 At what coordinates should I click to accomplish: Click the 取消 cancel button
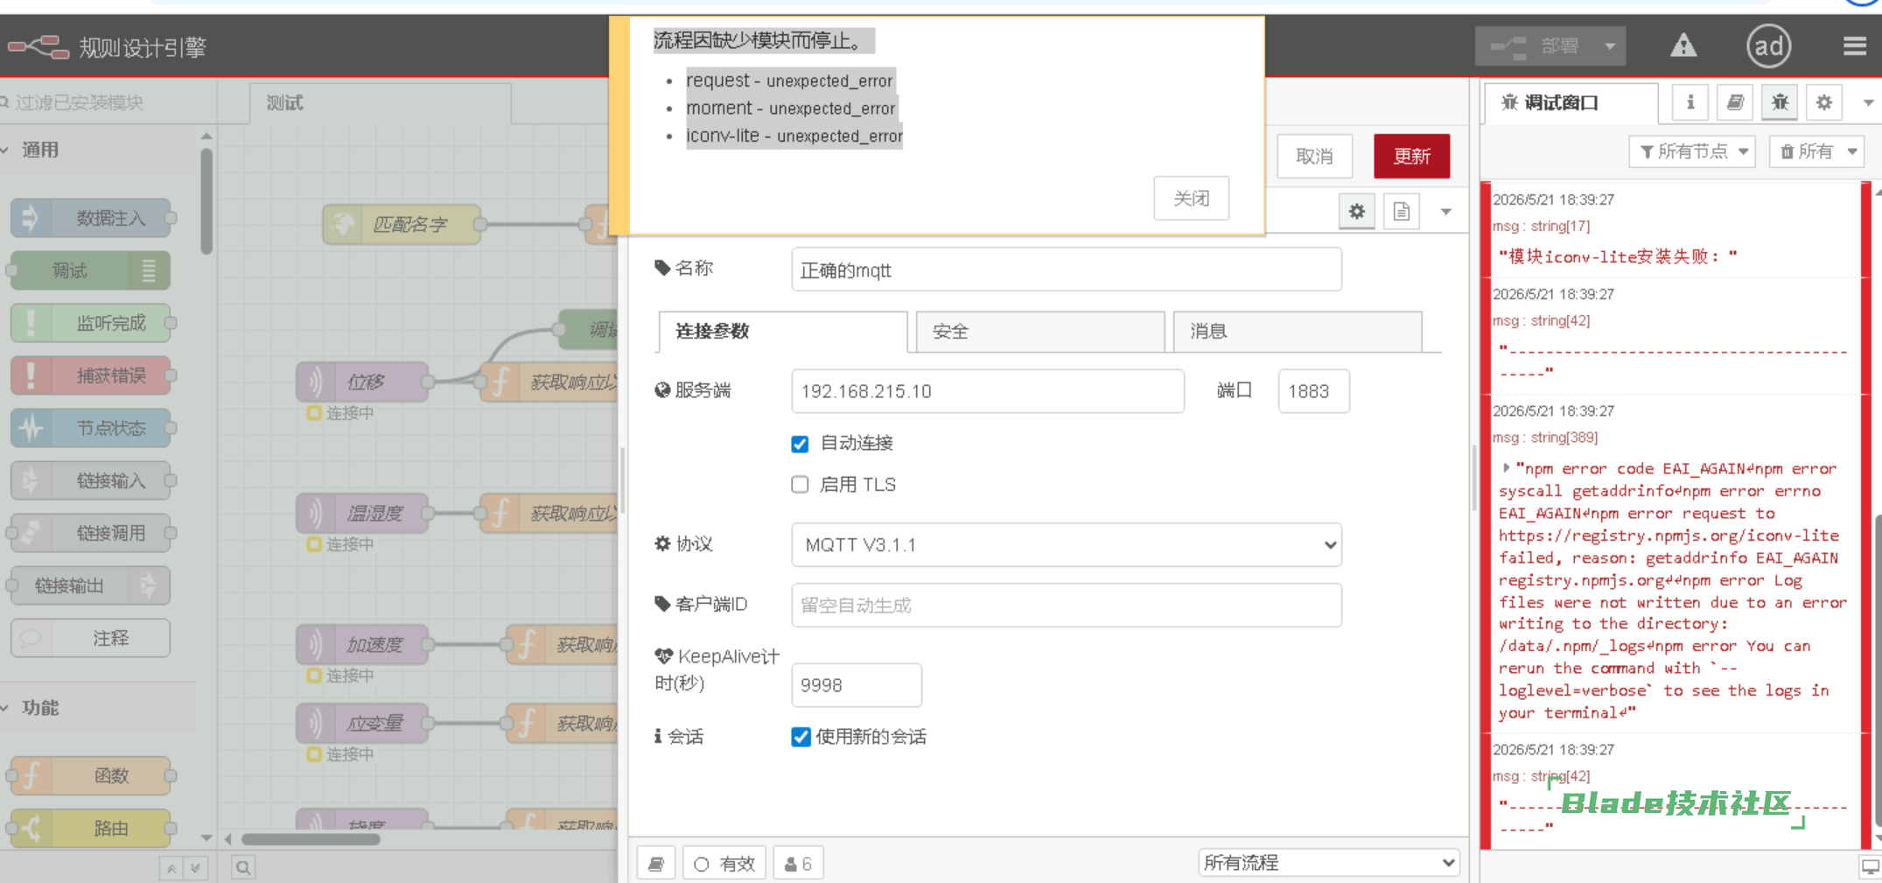pyautogui.click(x=1314, y=156)
